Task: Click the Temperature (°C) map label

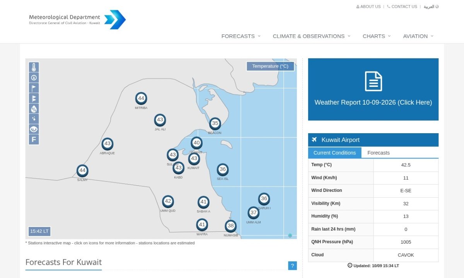Action: click(x=270, y=66)
